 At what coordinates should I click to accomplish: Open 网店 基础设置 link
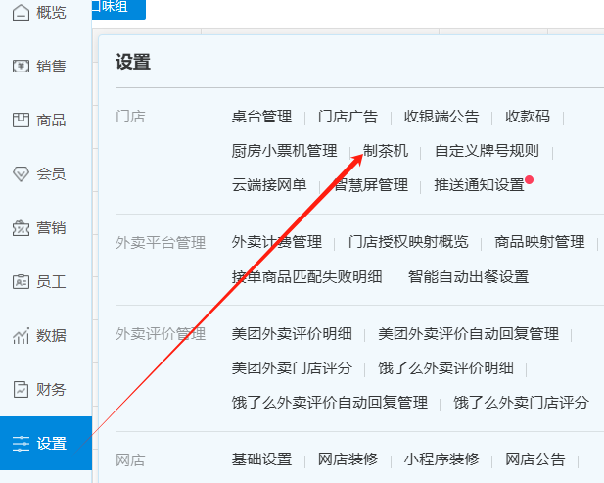point(261,459)
